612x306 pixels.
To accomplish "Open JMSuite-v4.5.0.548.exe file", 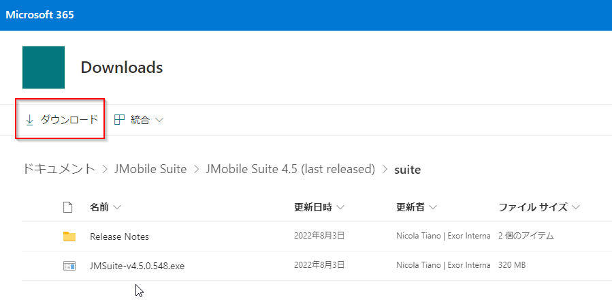I will tap(137, 266).
